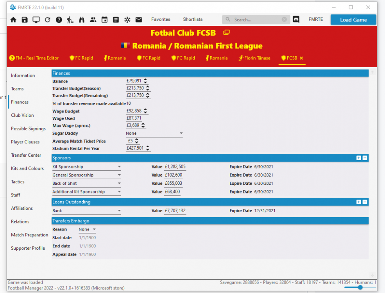Click the pop-out window icon beside club name

click(226, 32)
